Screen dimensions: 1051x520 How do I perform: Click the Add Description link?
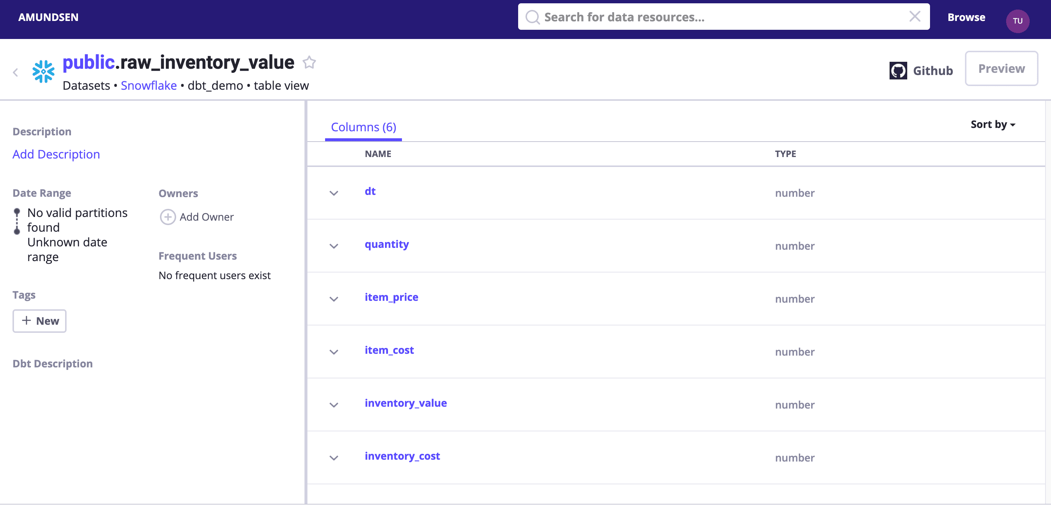pyautogui.click(x=56, y=154)
